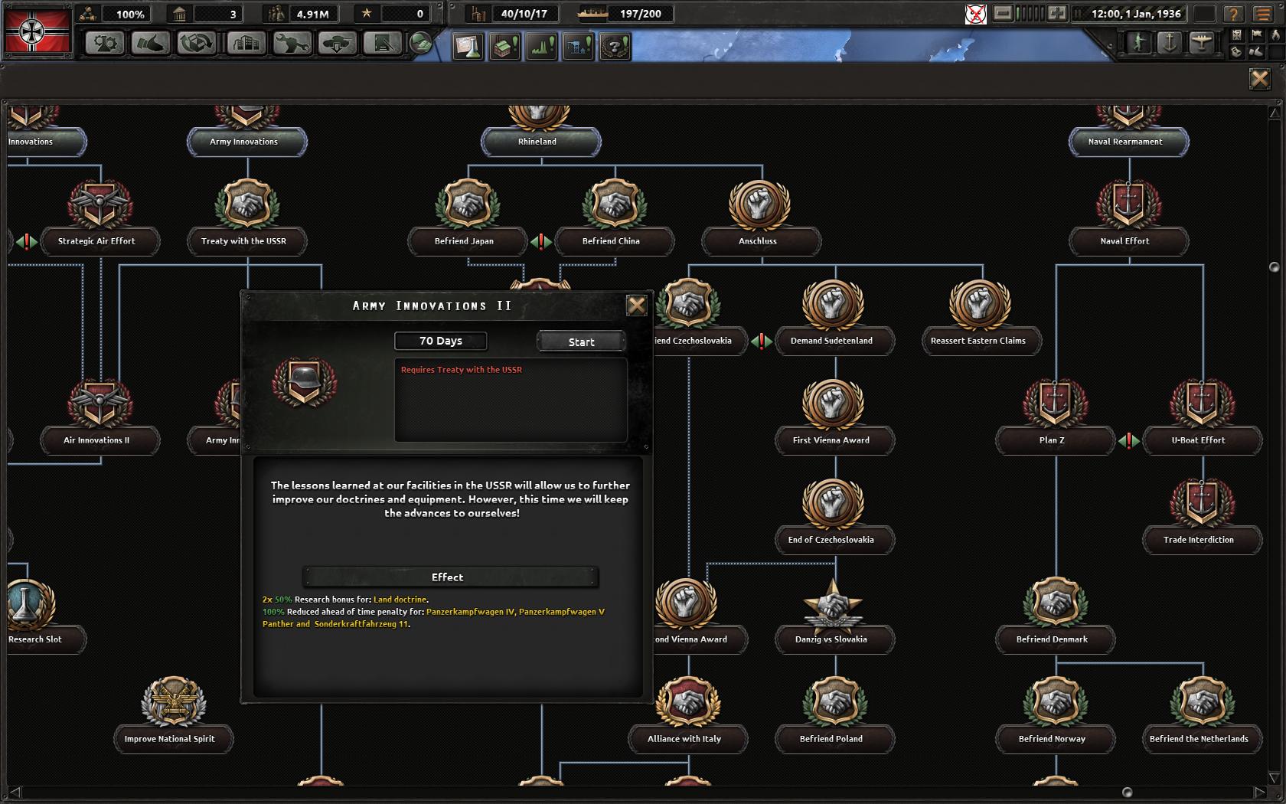The width and height of the screenshot is (1286, 804).
Task: Toggle the air units plane filter
Action: 1203,43
